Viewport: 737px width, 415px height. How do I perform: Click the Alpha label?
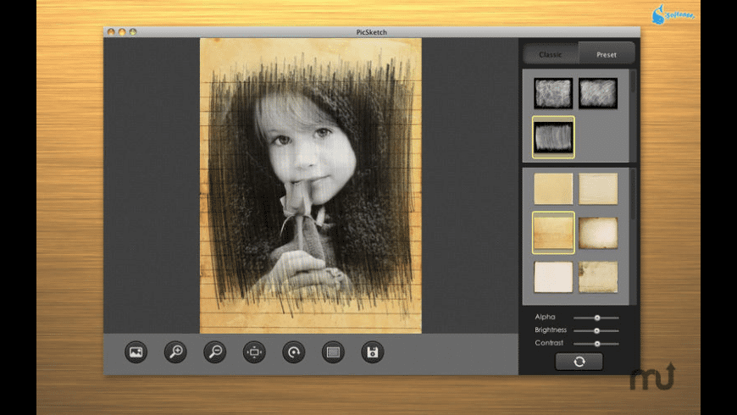click(x=545, y=317)
